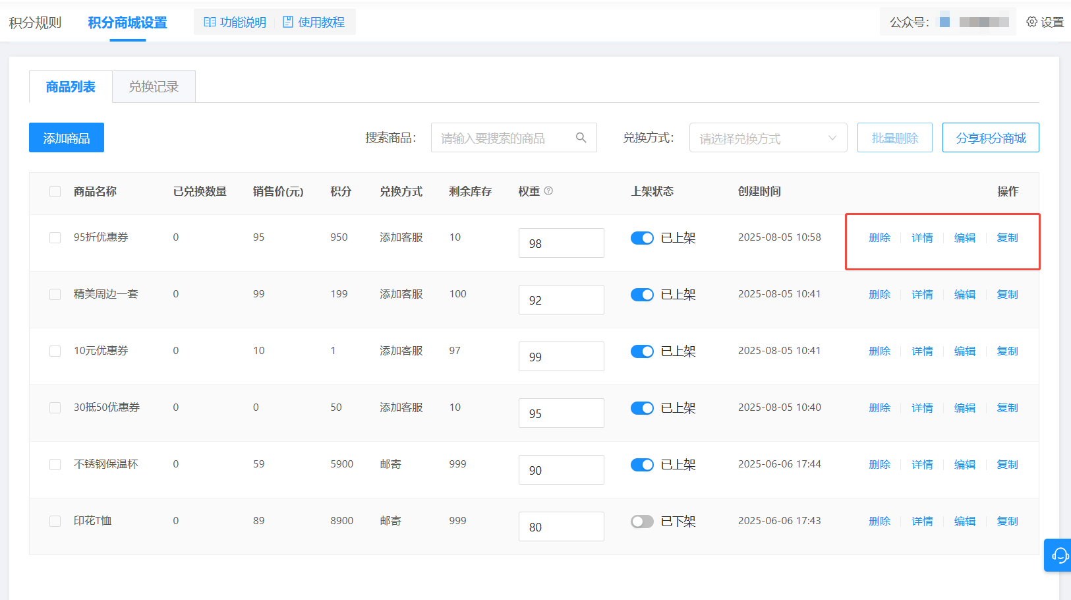Viewport: 1071px width, 600px height.
Task: Copy the 精美周边一套 product
Action: pos(1007,295)
